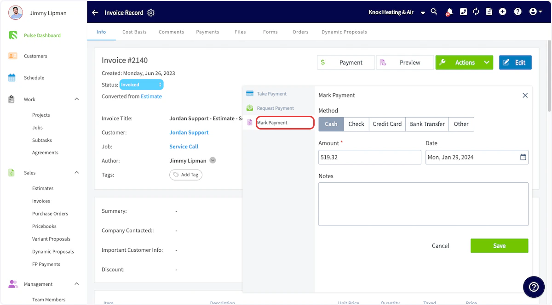
Task: Switch to the Files tab
Action: click(240, 32)
